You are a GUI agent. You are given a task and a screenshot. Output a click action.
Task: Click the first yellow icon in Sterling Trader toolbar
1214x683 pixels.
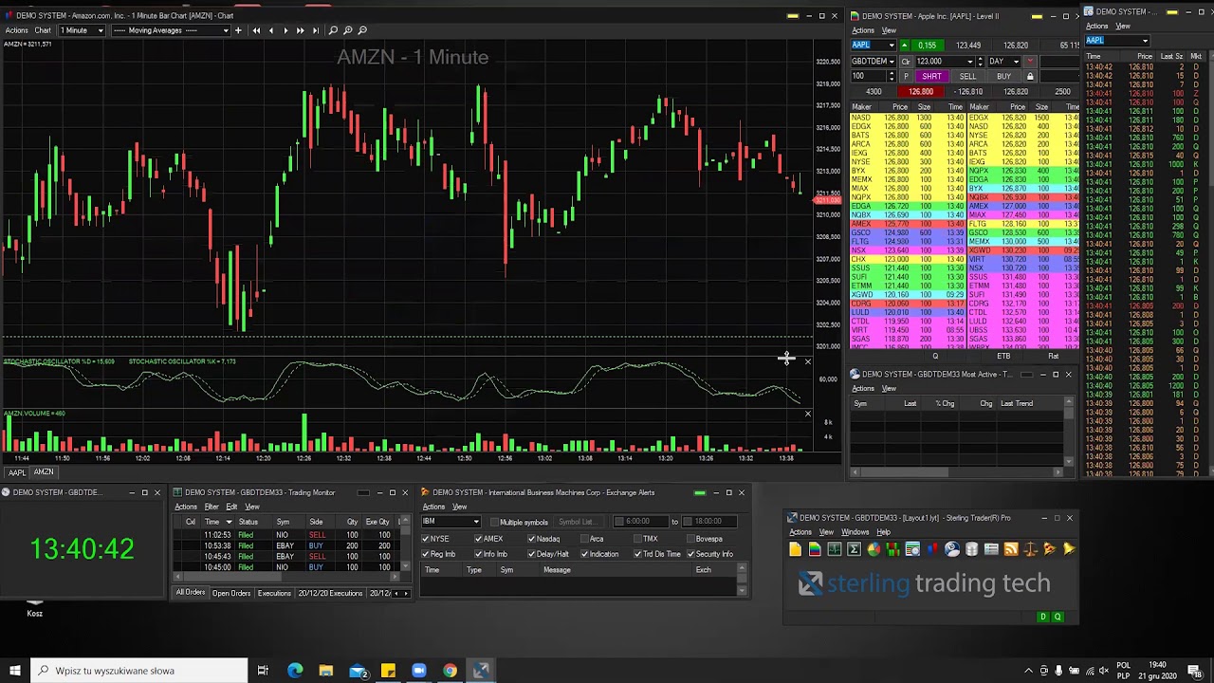[x=795, y=549]
